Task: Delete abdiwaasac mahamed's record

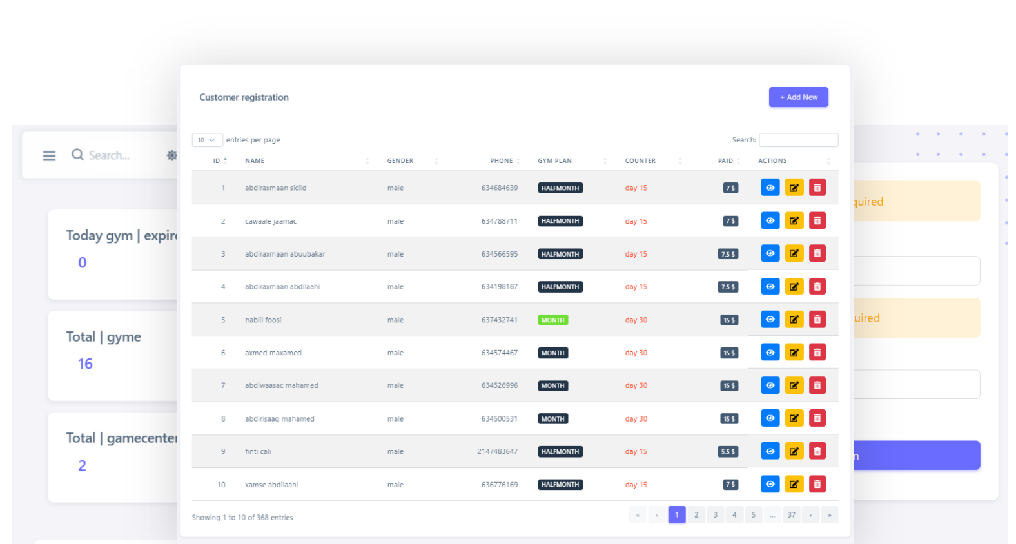Action: point(817,385)
